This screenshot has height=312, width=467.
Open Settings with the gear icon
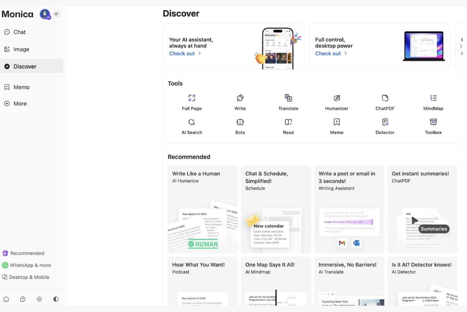coord(39,299)
